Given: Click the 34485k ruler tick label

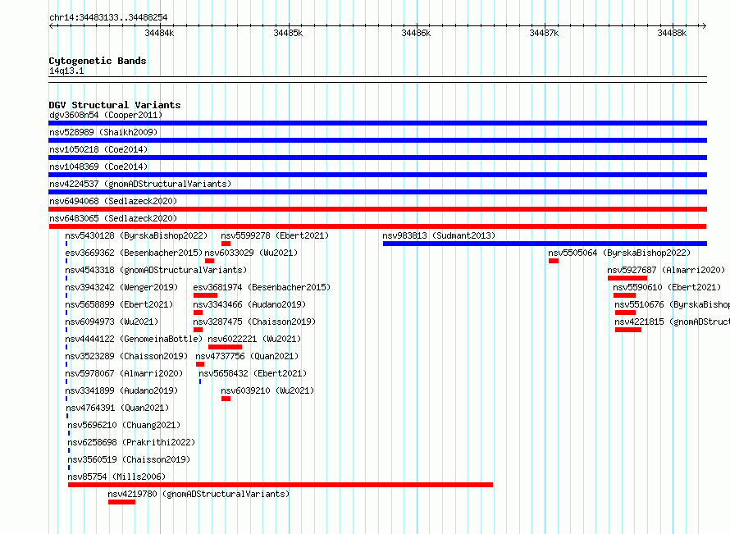Looking at the screenshot, I should coord(288,33).
